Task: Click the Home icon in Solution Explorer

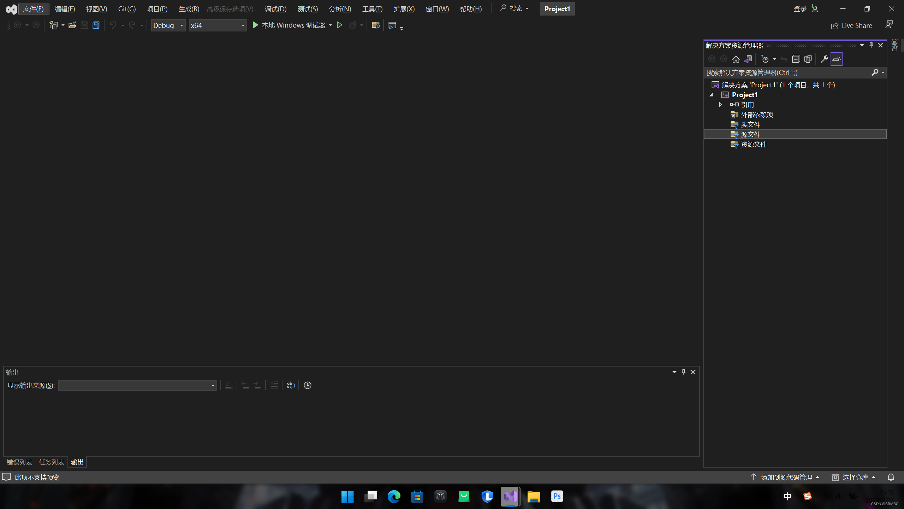Action: tap(736, 59)
